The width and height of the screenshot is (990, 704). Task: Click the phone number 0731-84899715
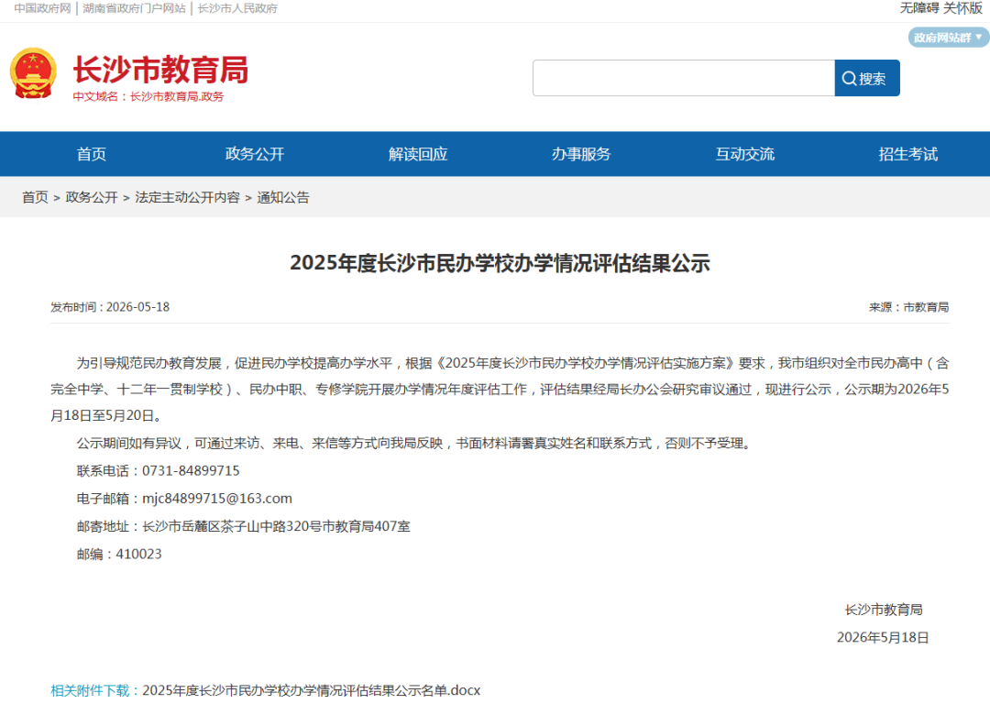click(191, 471)
